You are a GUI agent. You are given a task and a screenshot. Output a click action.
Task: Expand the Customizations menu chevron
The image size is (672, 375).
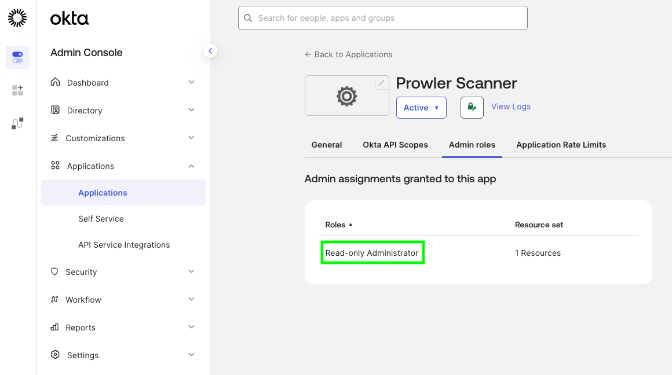(x=192, y=138)
